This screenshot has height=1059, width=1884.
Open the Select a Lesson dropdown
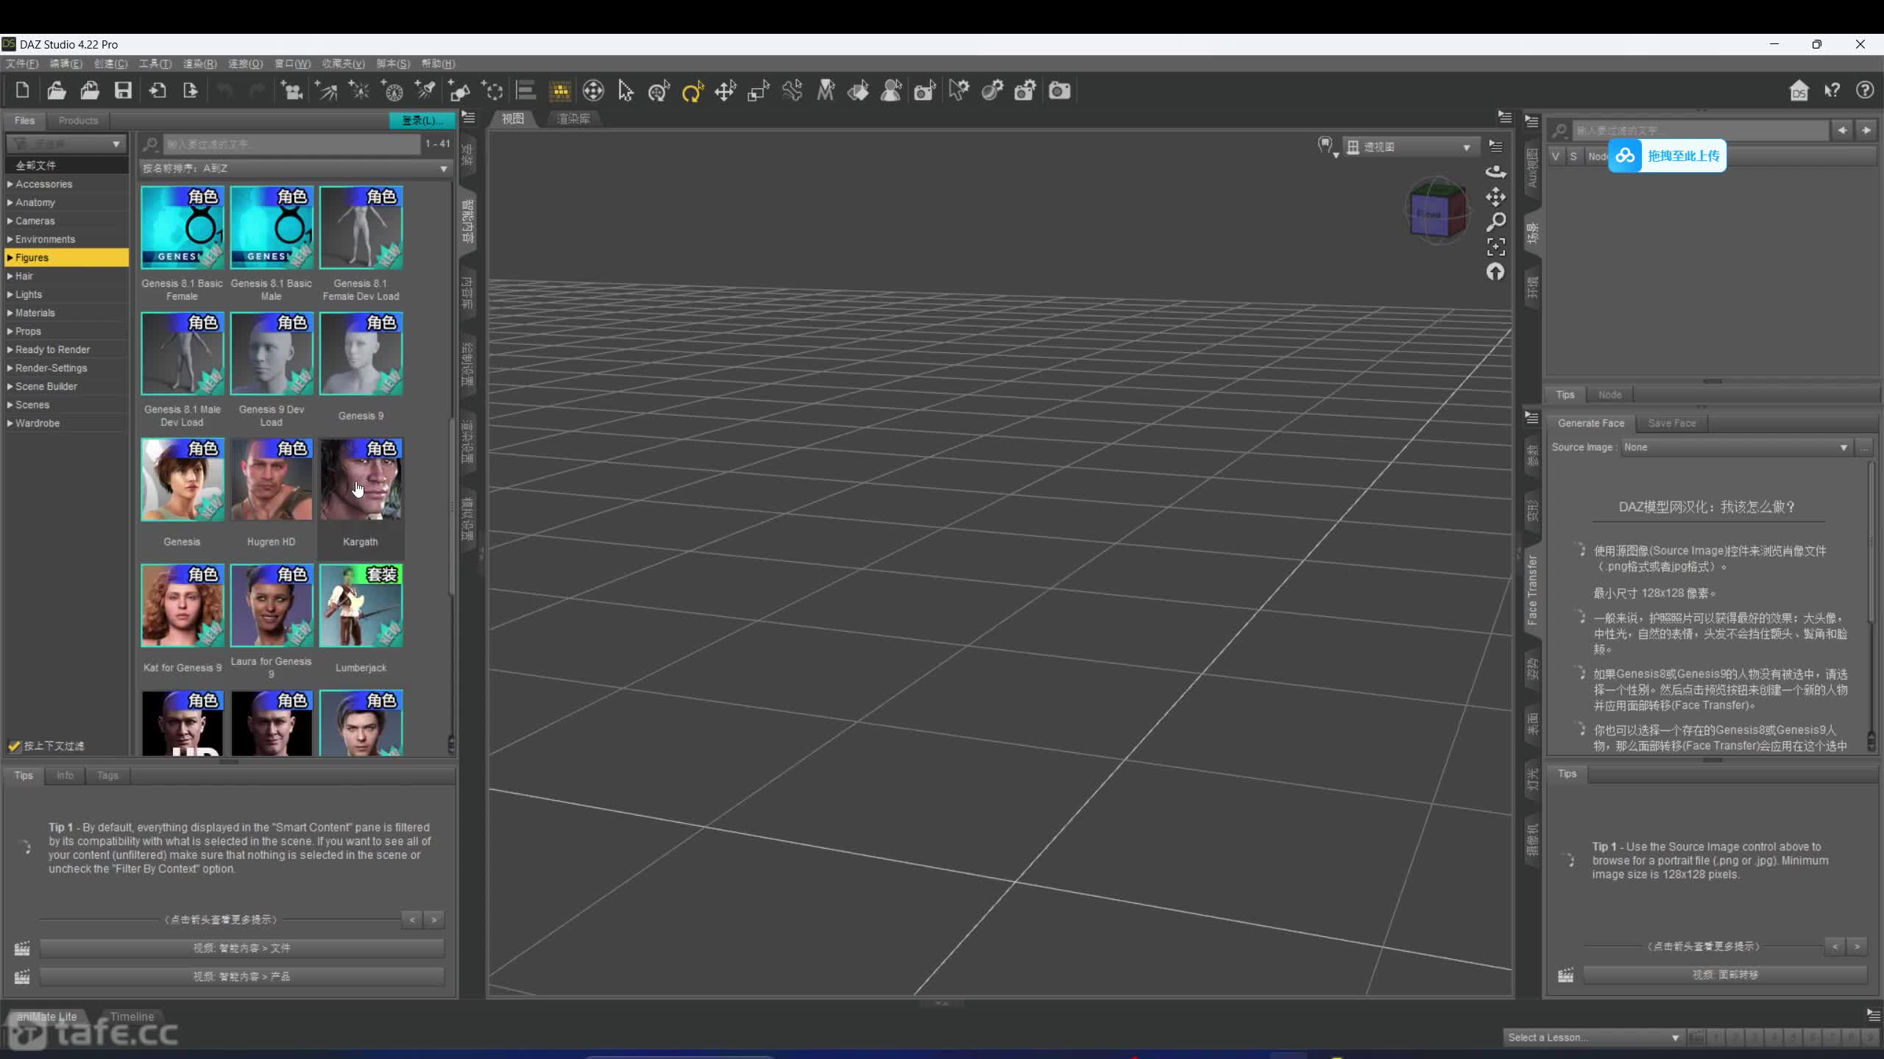[1593, 1038]
